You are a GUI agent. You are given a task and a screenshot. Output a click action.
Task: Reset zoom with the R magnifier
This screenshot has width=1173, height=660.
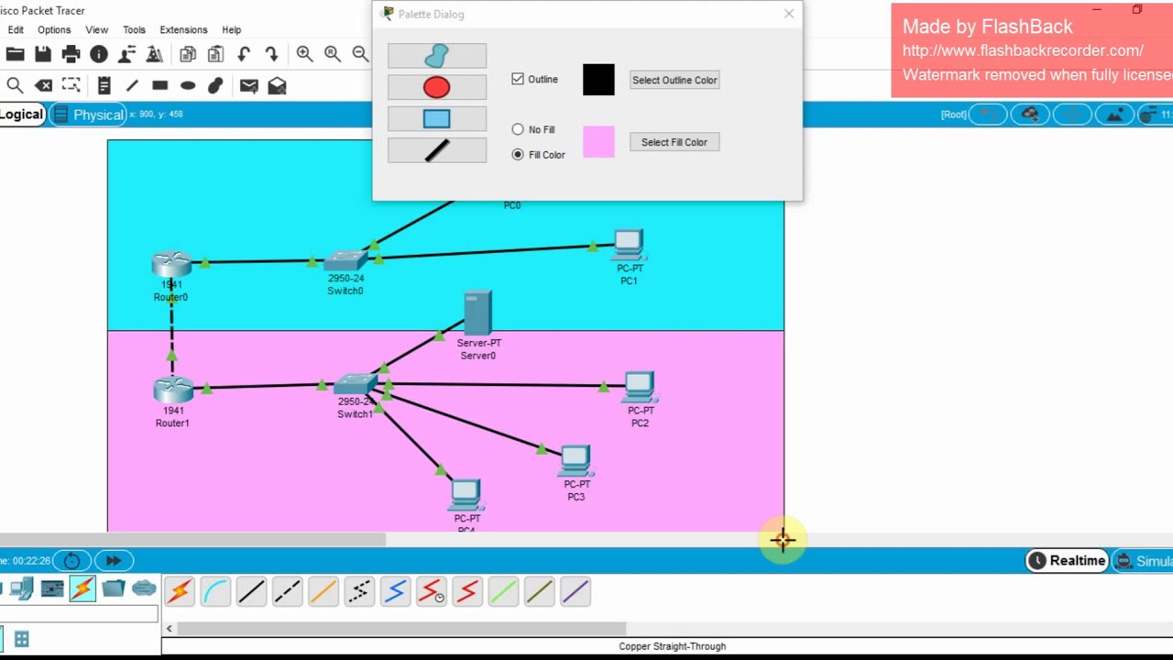(x=333, y=54)
